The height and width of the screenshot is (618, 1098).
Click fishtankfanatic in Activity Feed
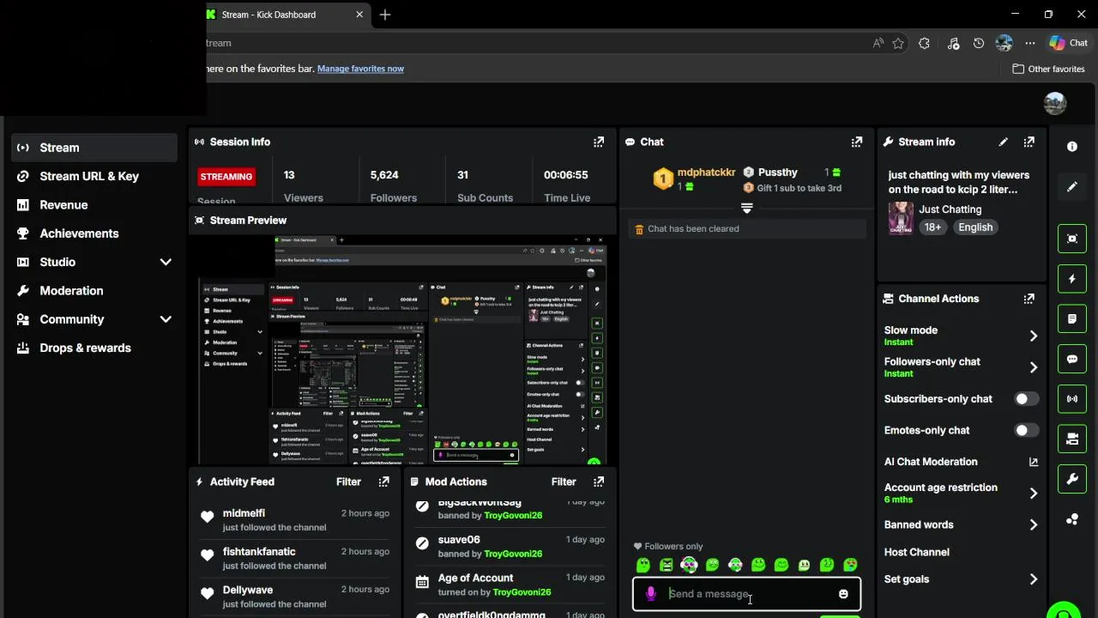tap(259, 552)
